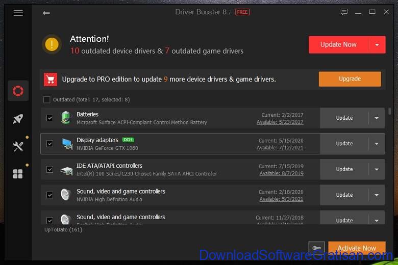Open the hamburger menu
This screenshot has height=265, width=398.
tap(18, 13)
